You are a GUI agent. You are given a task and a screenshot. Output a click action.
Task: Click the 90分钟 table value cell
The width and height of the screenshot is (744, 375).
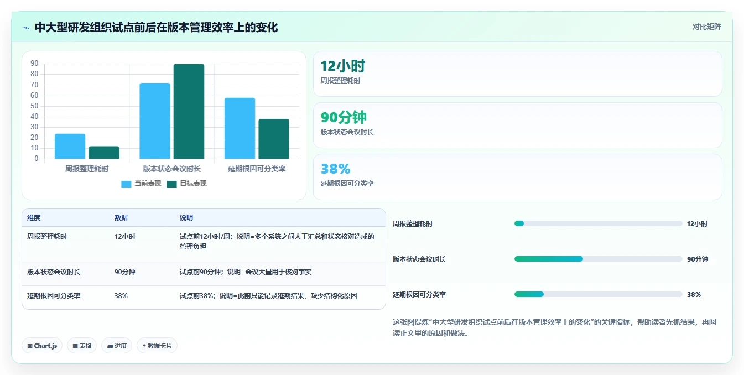click(125, 272)
